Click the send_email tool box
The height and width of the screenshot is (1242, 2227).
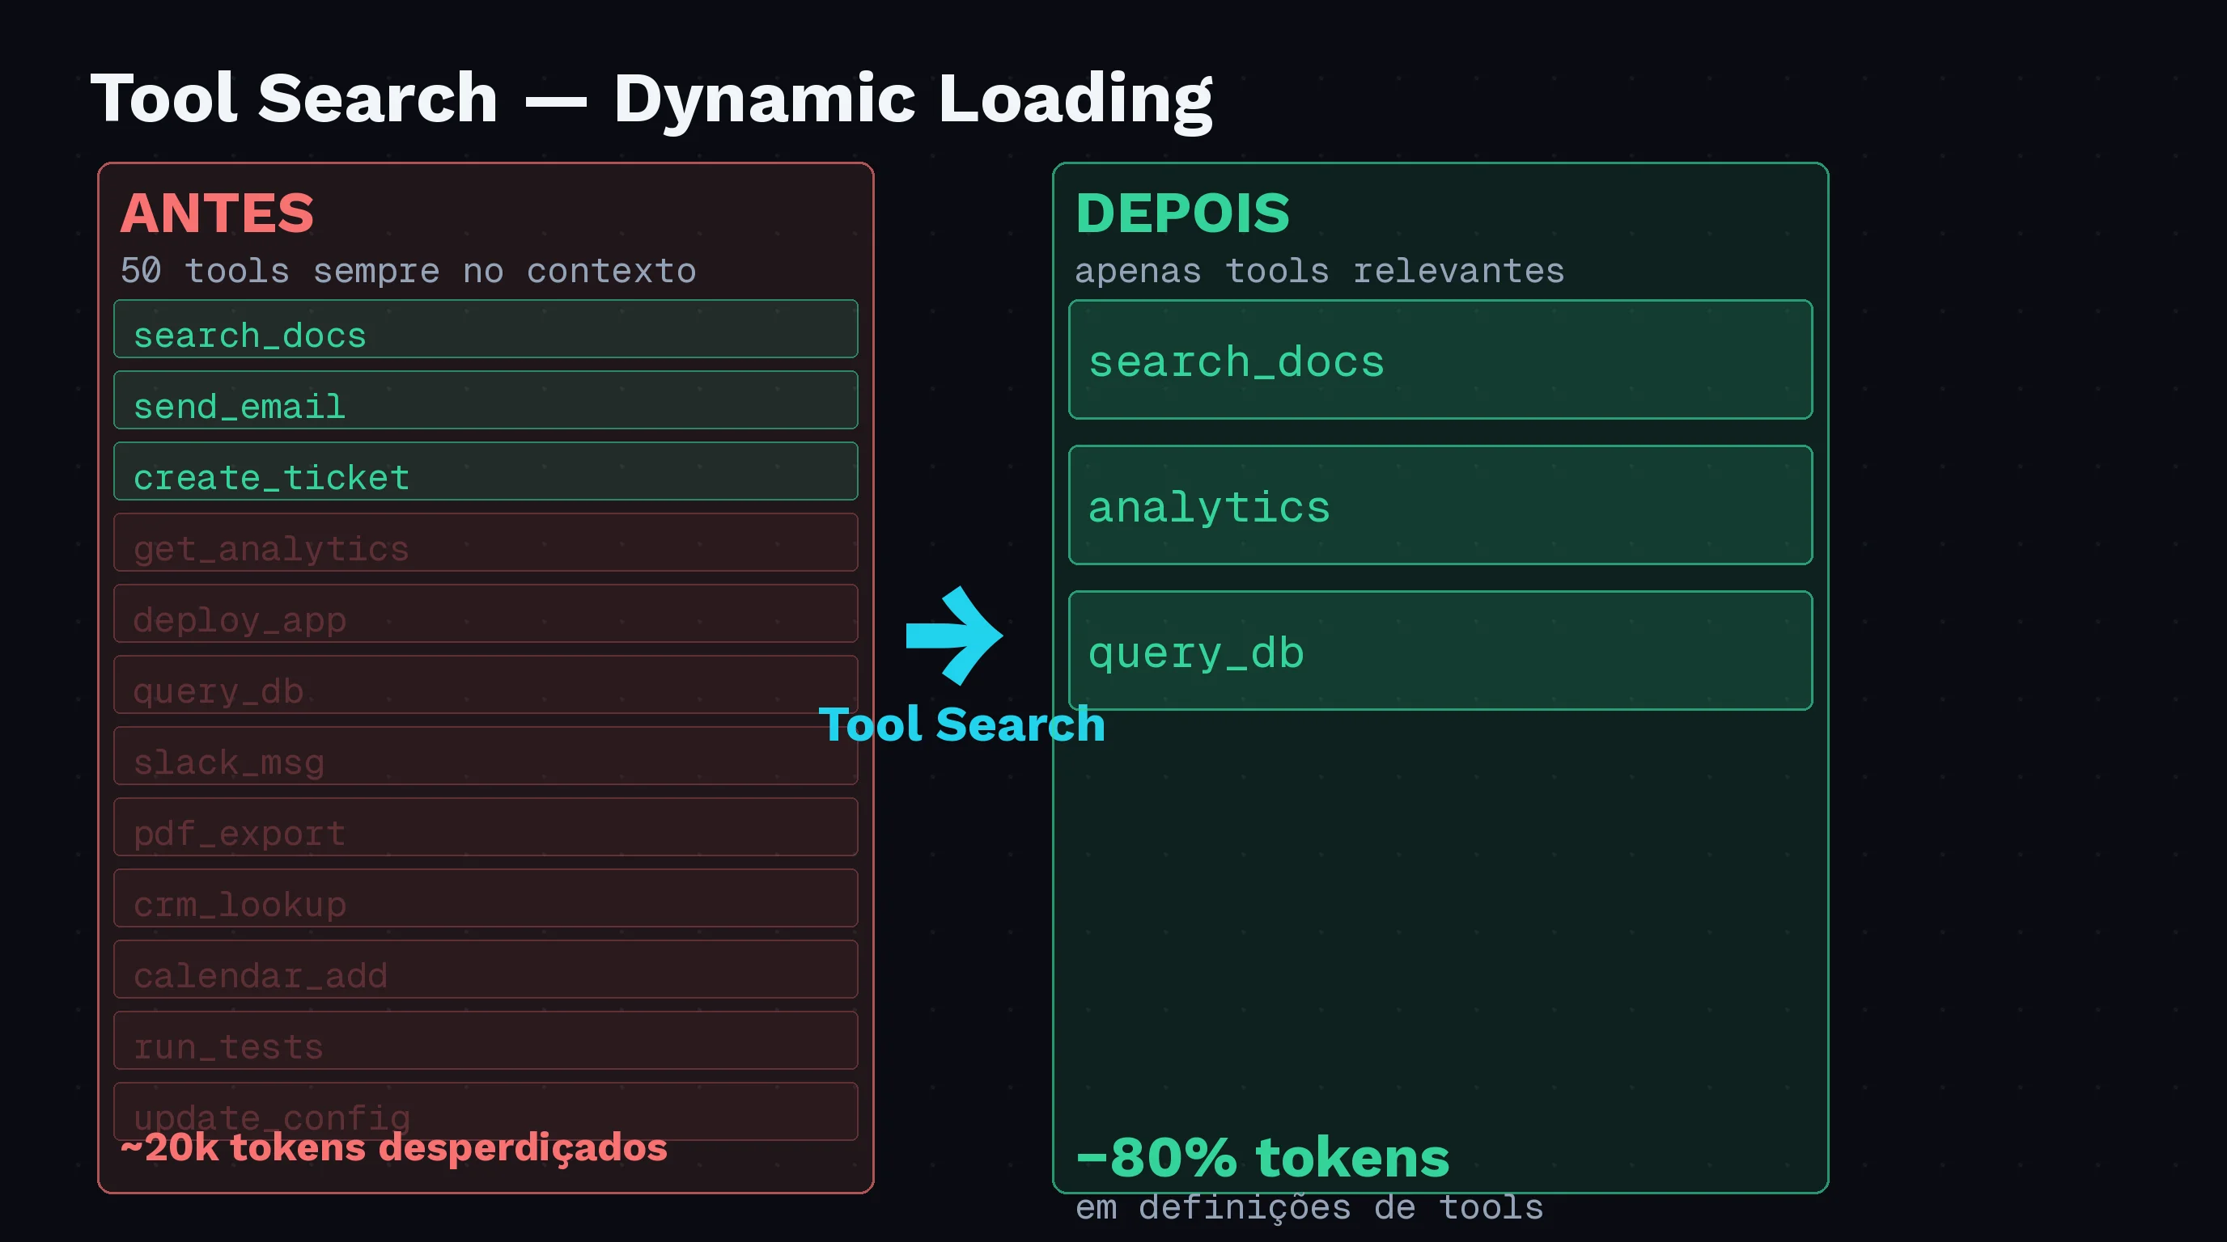[486, 400]
